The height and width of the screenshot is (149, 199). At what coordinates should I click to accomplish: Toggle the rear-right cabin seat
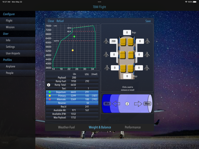[130, 68]
